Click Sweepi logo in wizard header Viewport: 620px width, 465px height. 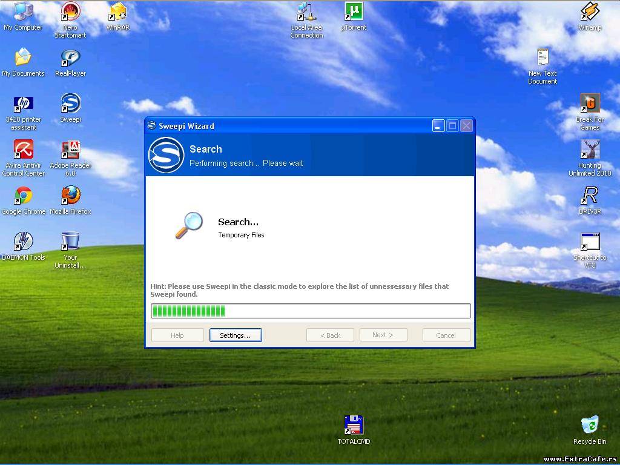166,155
